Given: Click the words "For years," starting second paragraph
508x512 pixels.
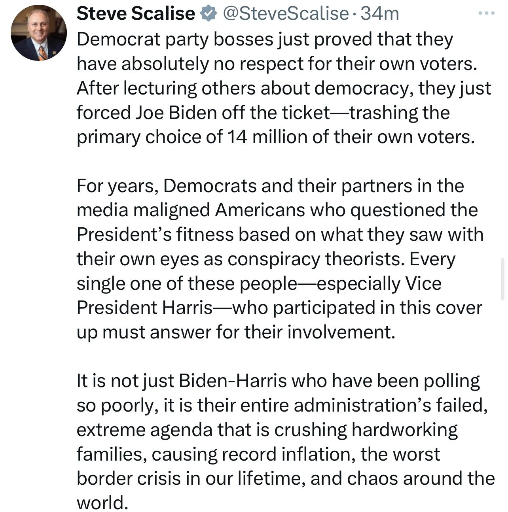Looking at the screenshot, I should pyautogui.click(x=118, y=186).
